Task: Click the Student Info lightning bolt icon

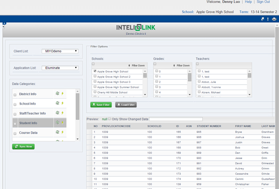Action: point(63,123)
